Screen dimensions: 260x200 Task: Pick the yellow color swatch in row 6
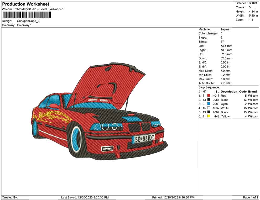coord(209,116)
